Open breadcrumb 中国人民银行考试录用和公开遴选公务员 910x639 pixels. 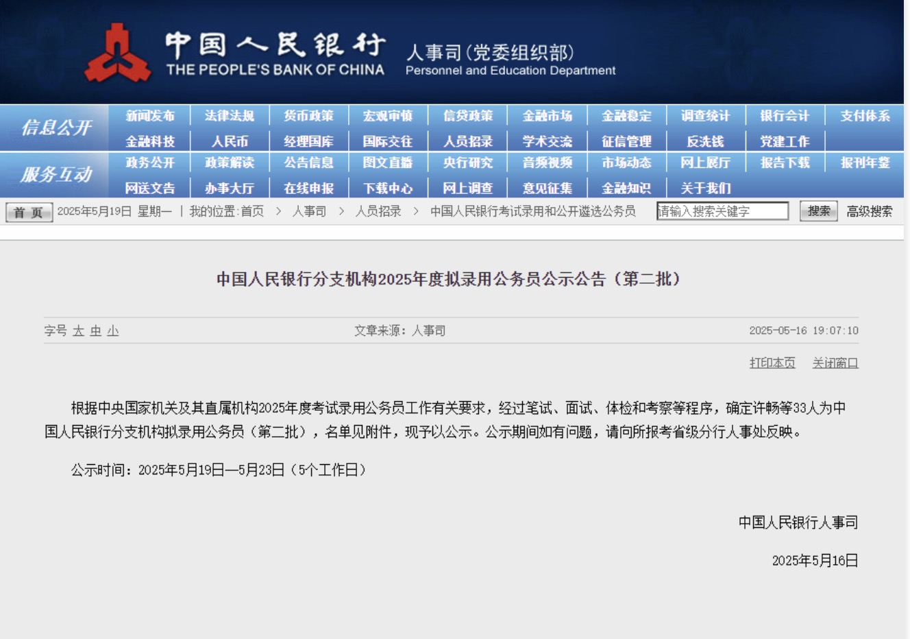(533, 211)
